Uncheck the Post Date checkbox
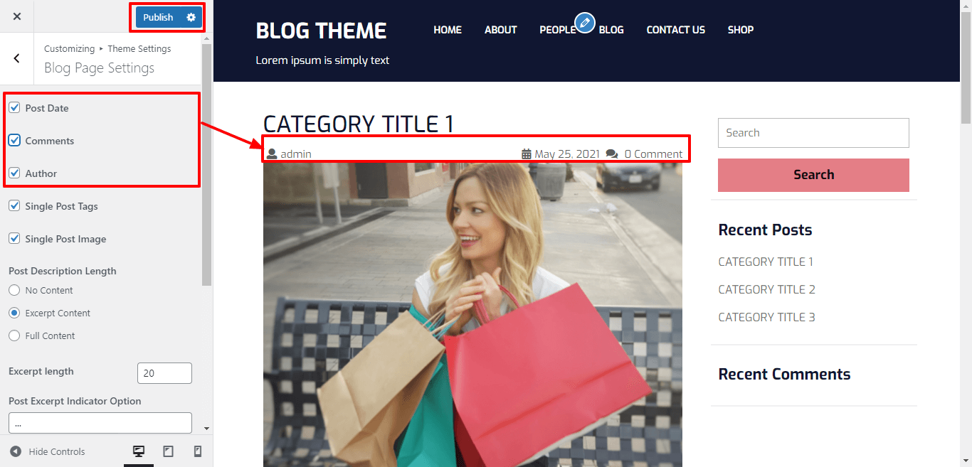This screenshot has width=972, height=467. click(x=14, y=108)
